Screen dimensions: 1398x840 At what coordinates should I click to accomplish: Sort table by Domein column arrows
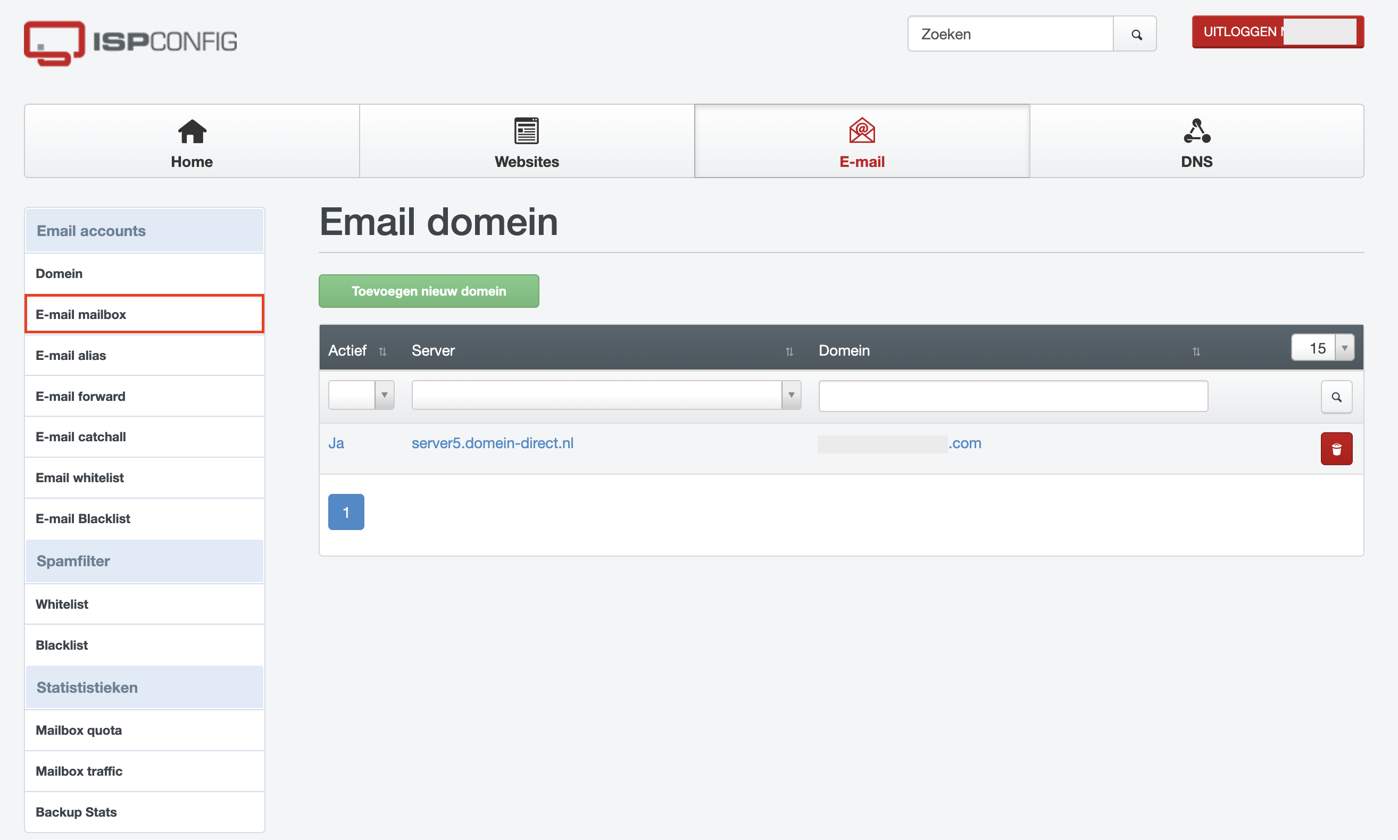pos(1195,351)
